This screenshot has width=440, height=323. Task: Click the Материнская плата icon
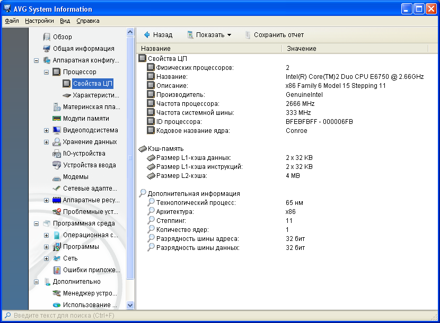click(x=57, y=107)
